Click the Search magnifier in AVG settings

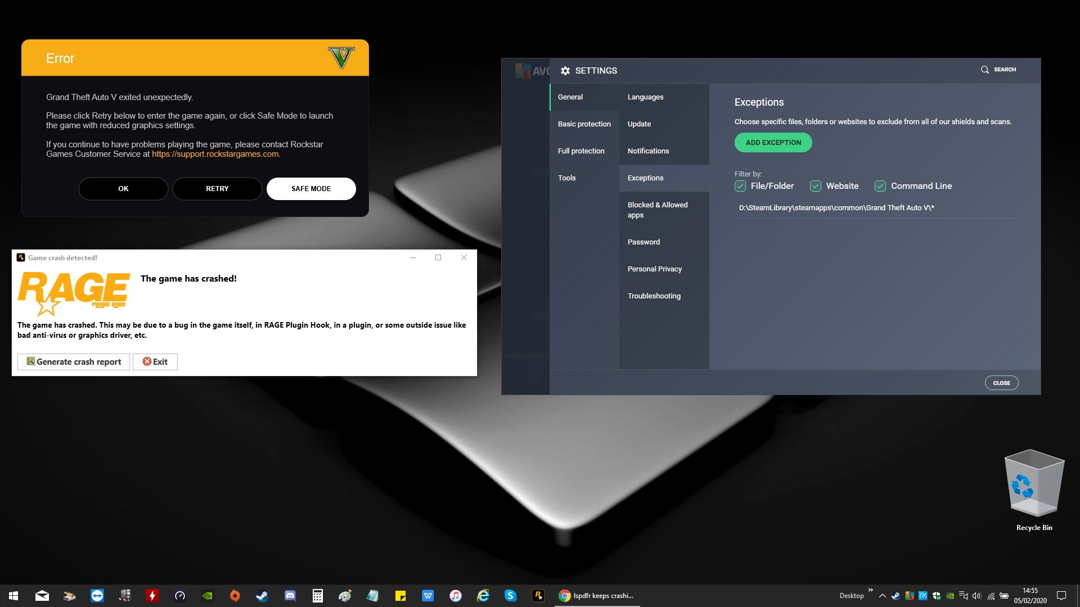click(x=985, y=70)
